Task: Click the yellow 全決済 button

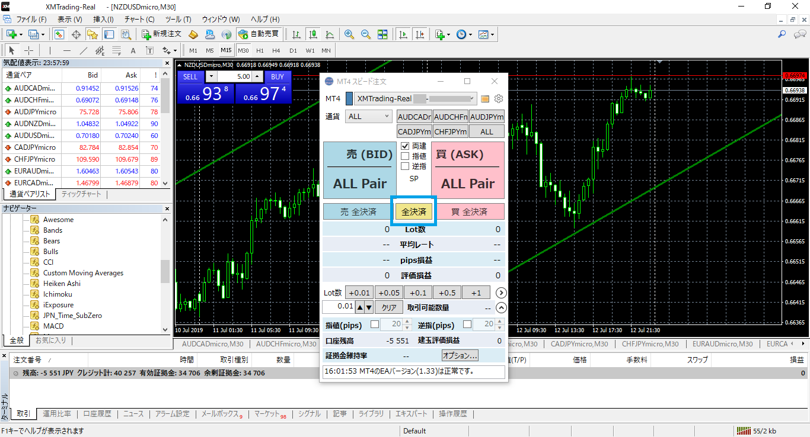Action: tap(414, 211)
